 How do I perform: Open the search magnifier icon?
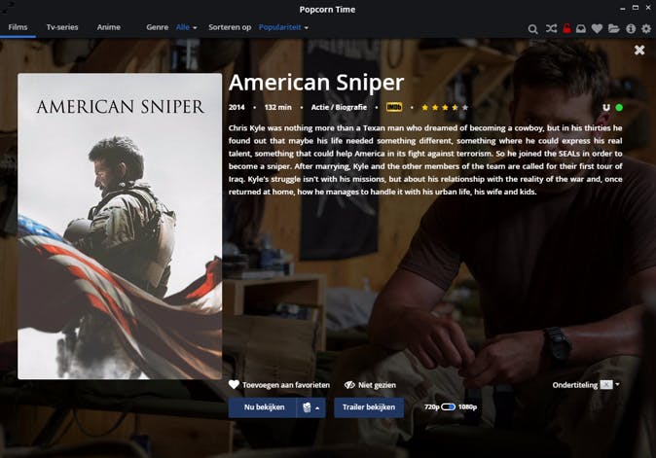[x=532, y=29]
